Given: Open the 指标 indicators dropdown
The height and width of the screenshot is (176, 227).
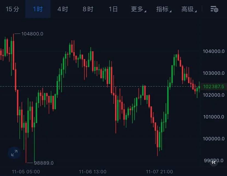Looking at the screenshot, I should (164, 9).
